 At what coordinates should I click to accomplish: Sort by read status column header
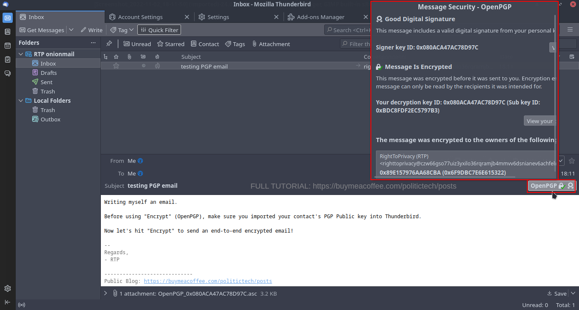[143, 57]
